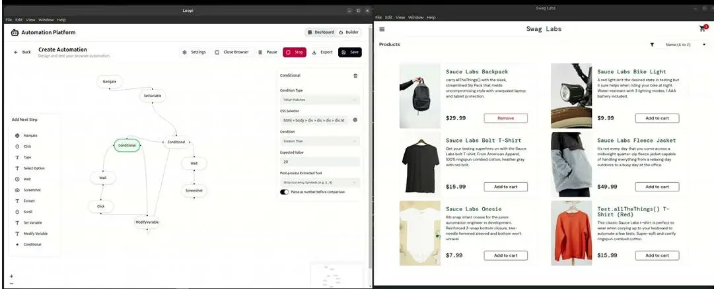Open the Help menu in Swag Labs window

pos(431,17)
